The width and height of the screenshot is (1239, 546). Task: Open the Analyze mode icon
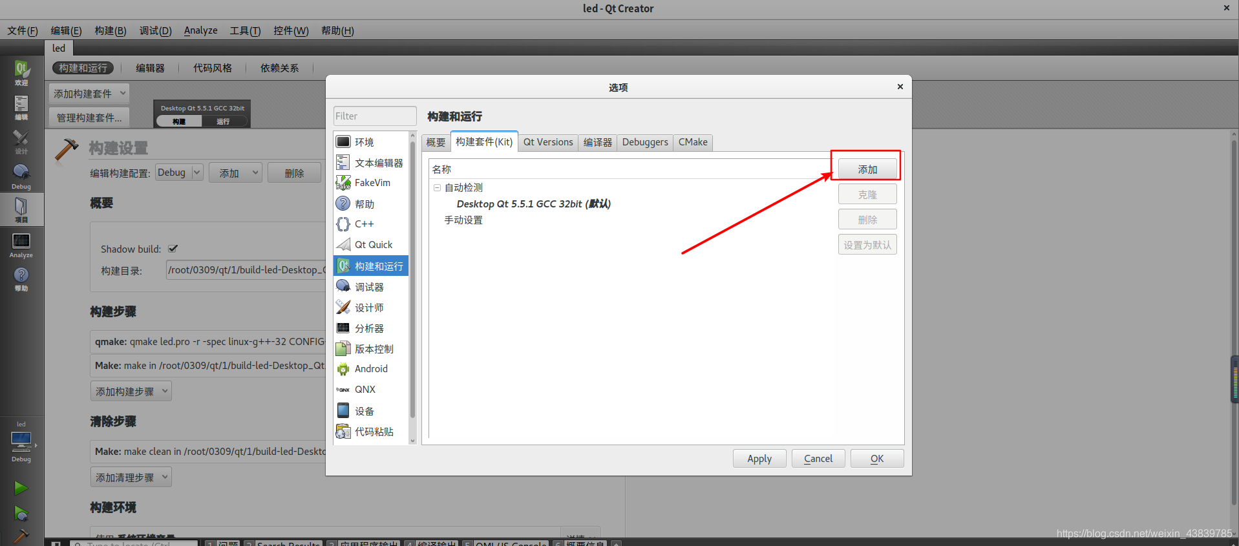[x=21, y=244]
